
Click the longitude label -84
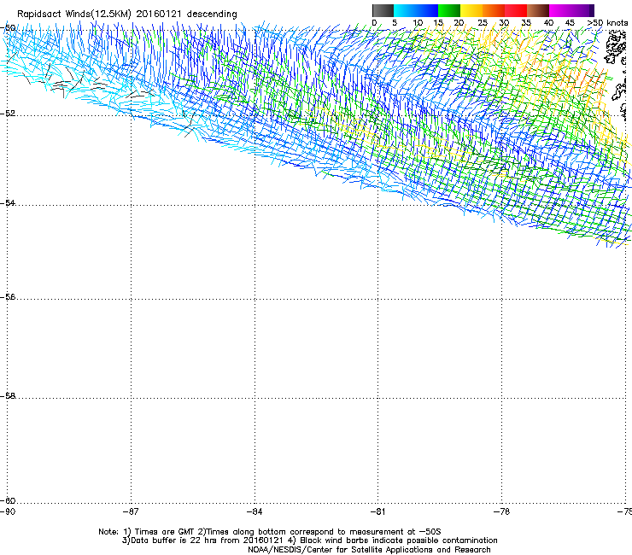[x=255, y=511]
